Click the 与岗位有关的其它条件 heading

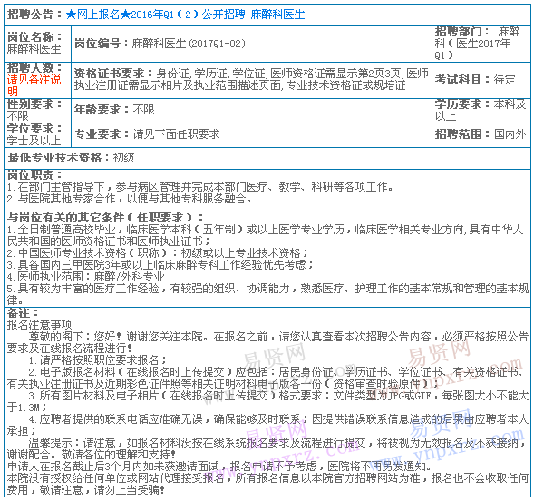[x=105, y=217]
